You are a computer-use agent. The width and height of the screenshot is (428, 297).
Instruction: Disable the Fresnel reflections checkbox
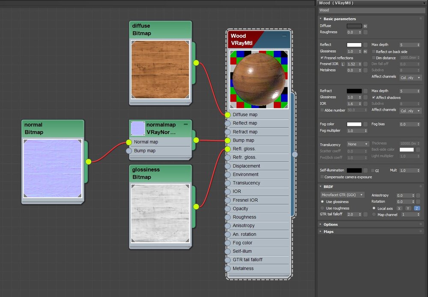(x=322, y=58)
